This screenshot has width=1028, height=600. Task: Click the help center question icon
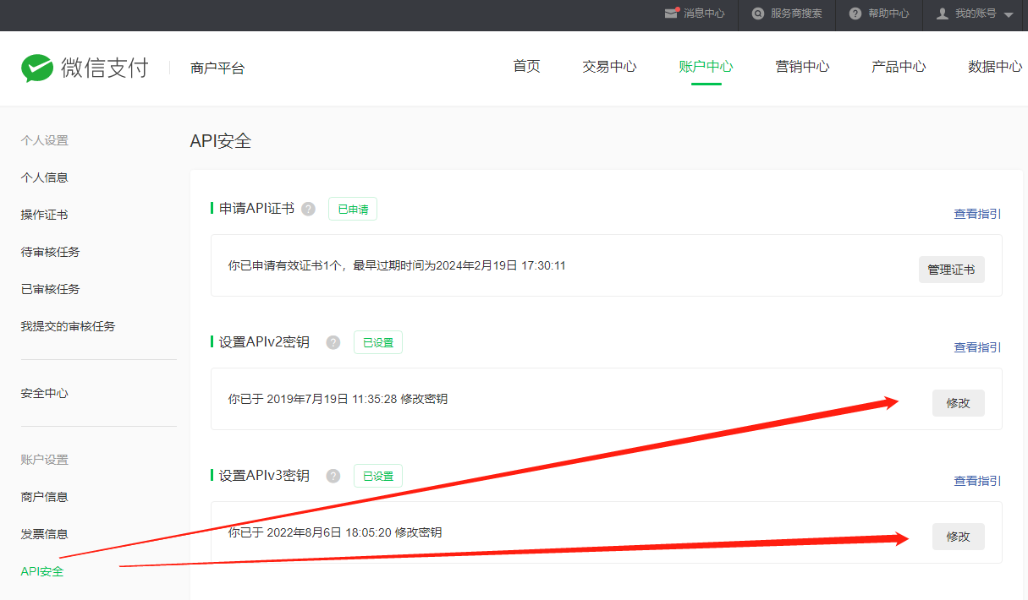pos(855,14)
